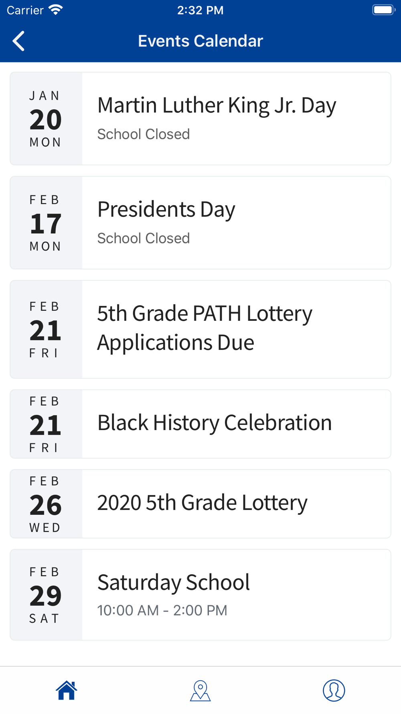Tap School Closed under Presidents Day
Image resolution: width=401 pixels, height=714 pixels.
pyautogui.click(x=144, y=238)
